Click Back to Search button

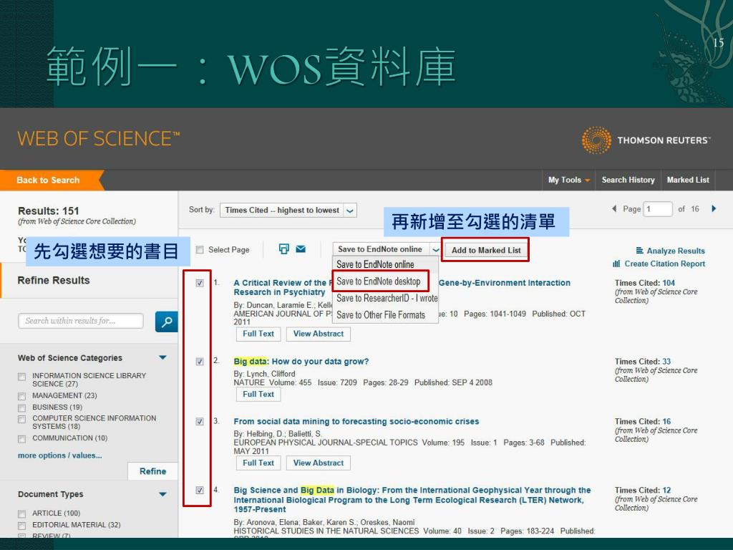coord(52,180)
